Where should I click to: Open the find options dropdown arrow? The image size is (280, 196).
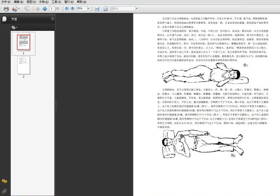(137, 8)
